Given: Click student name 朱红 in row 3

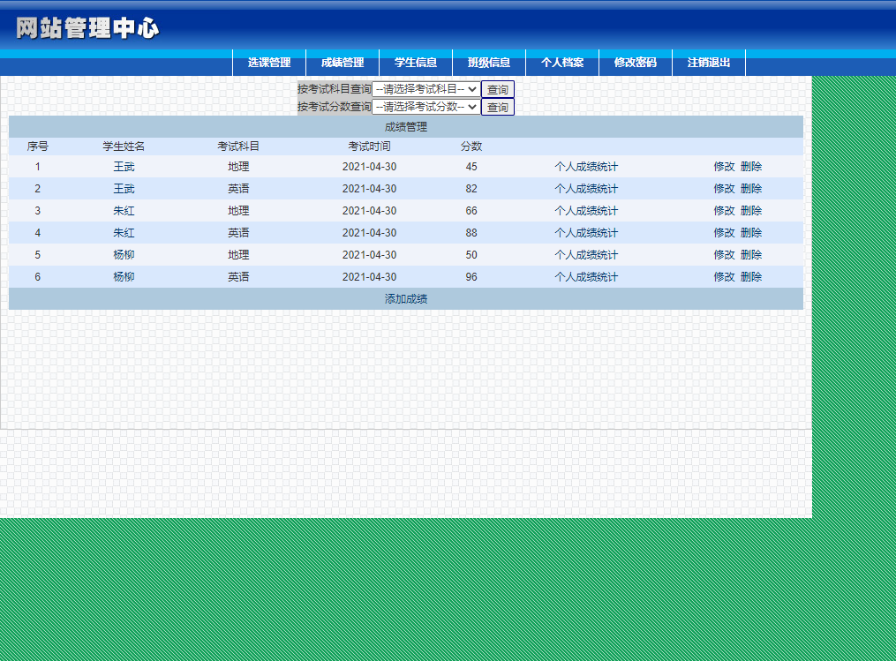Looking at the screenshot, I should [124, 211].
